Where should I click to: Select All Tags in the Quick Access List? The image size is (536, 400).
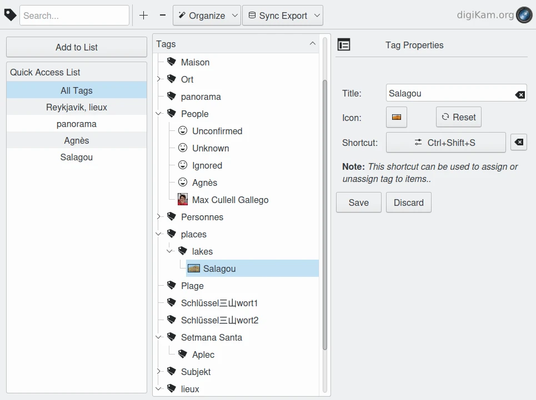click(77, 90)
